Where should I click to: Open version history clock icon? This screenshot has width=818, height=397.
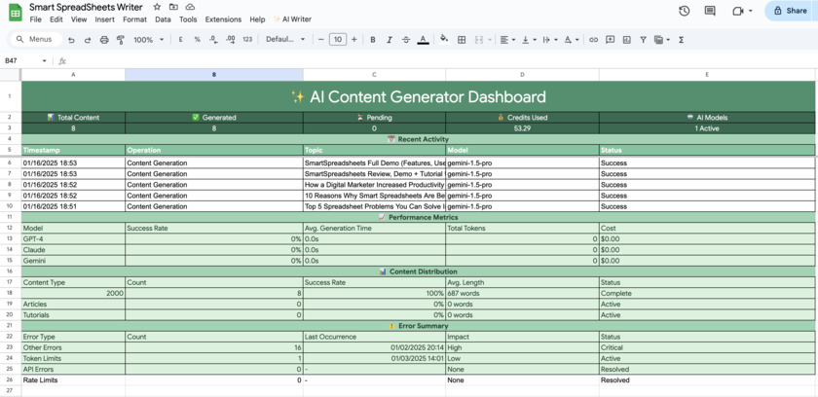pyautogui.click(x=684, y=11)
